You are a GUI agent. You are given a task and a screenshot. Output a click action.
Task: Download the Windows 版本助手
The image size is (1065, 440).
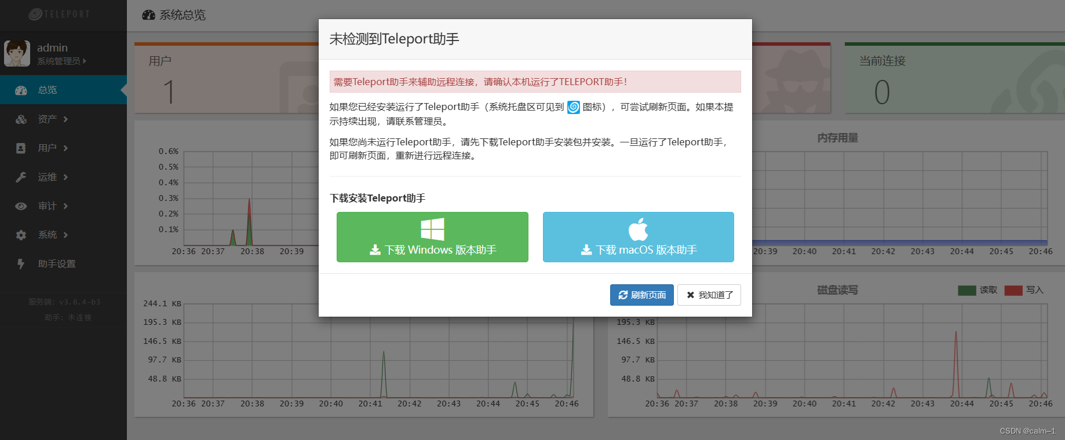(x=432, y=237)
